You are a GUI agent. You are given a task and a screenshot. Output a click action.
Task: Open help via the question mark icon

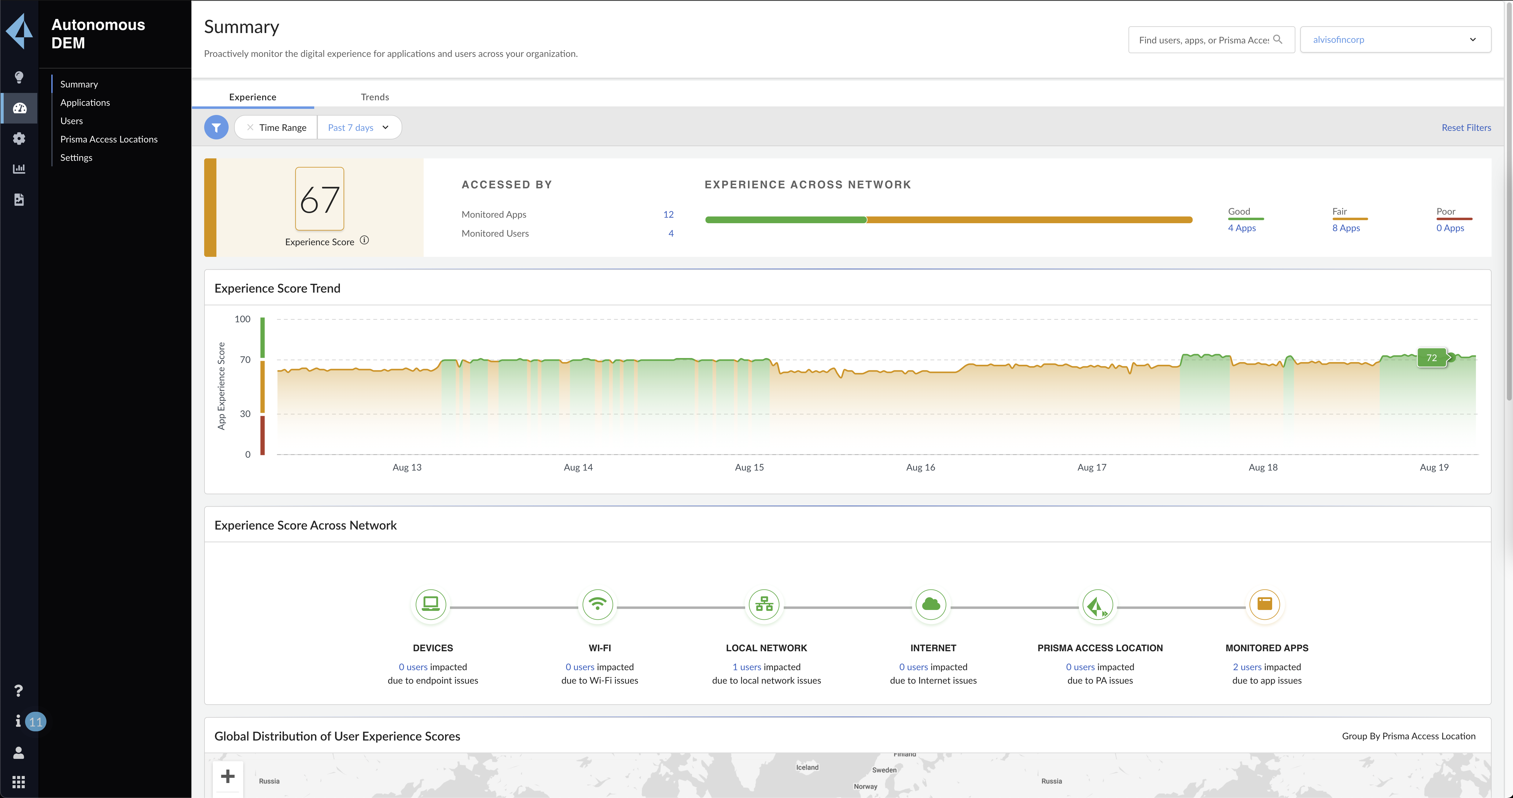coord(19,690)
